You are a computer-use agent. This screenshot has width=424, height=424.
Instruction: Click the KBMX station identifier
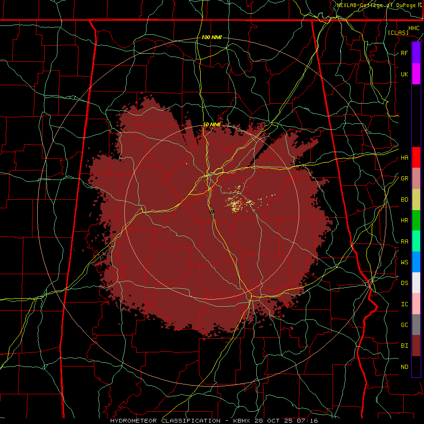242,421
